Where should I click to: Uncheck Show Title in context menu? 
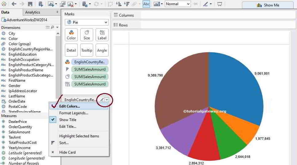(68, 120)
